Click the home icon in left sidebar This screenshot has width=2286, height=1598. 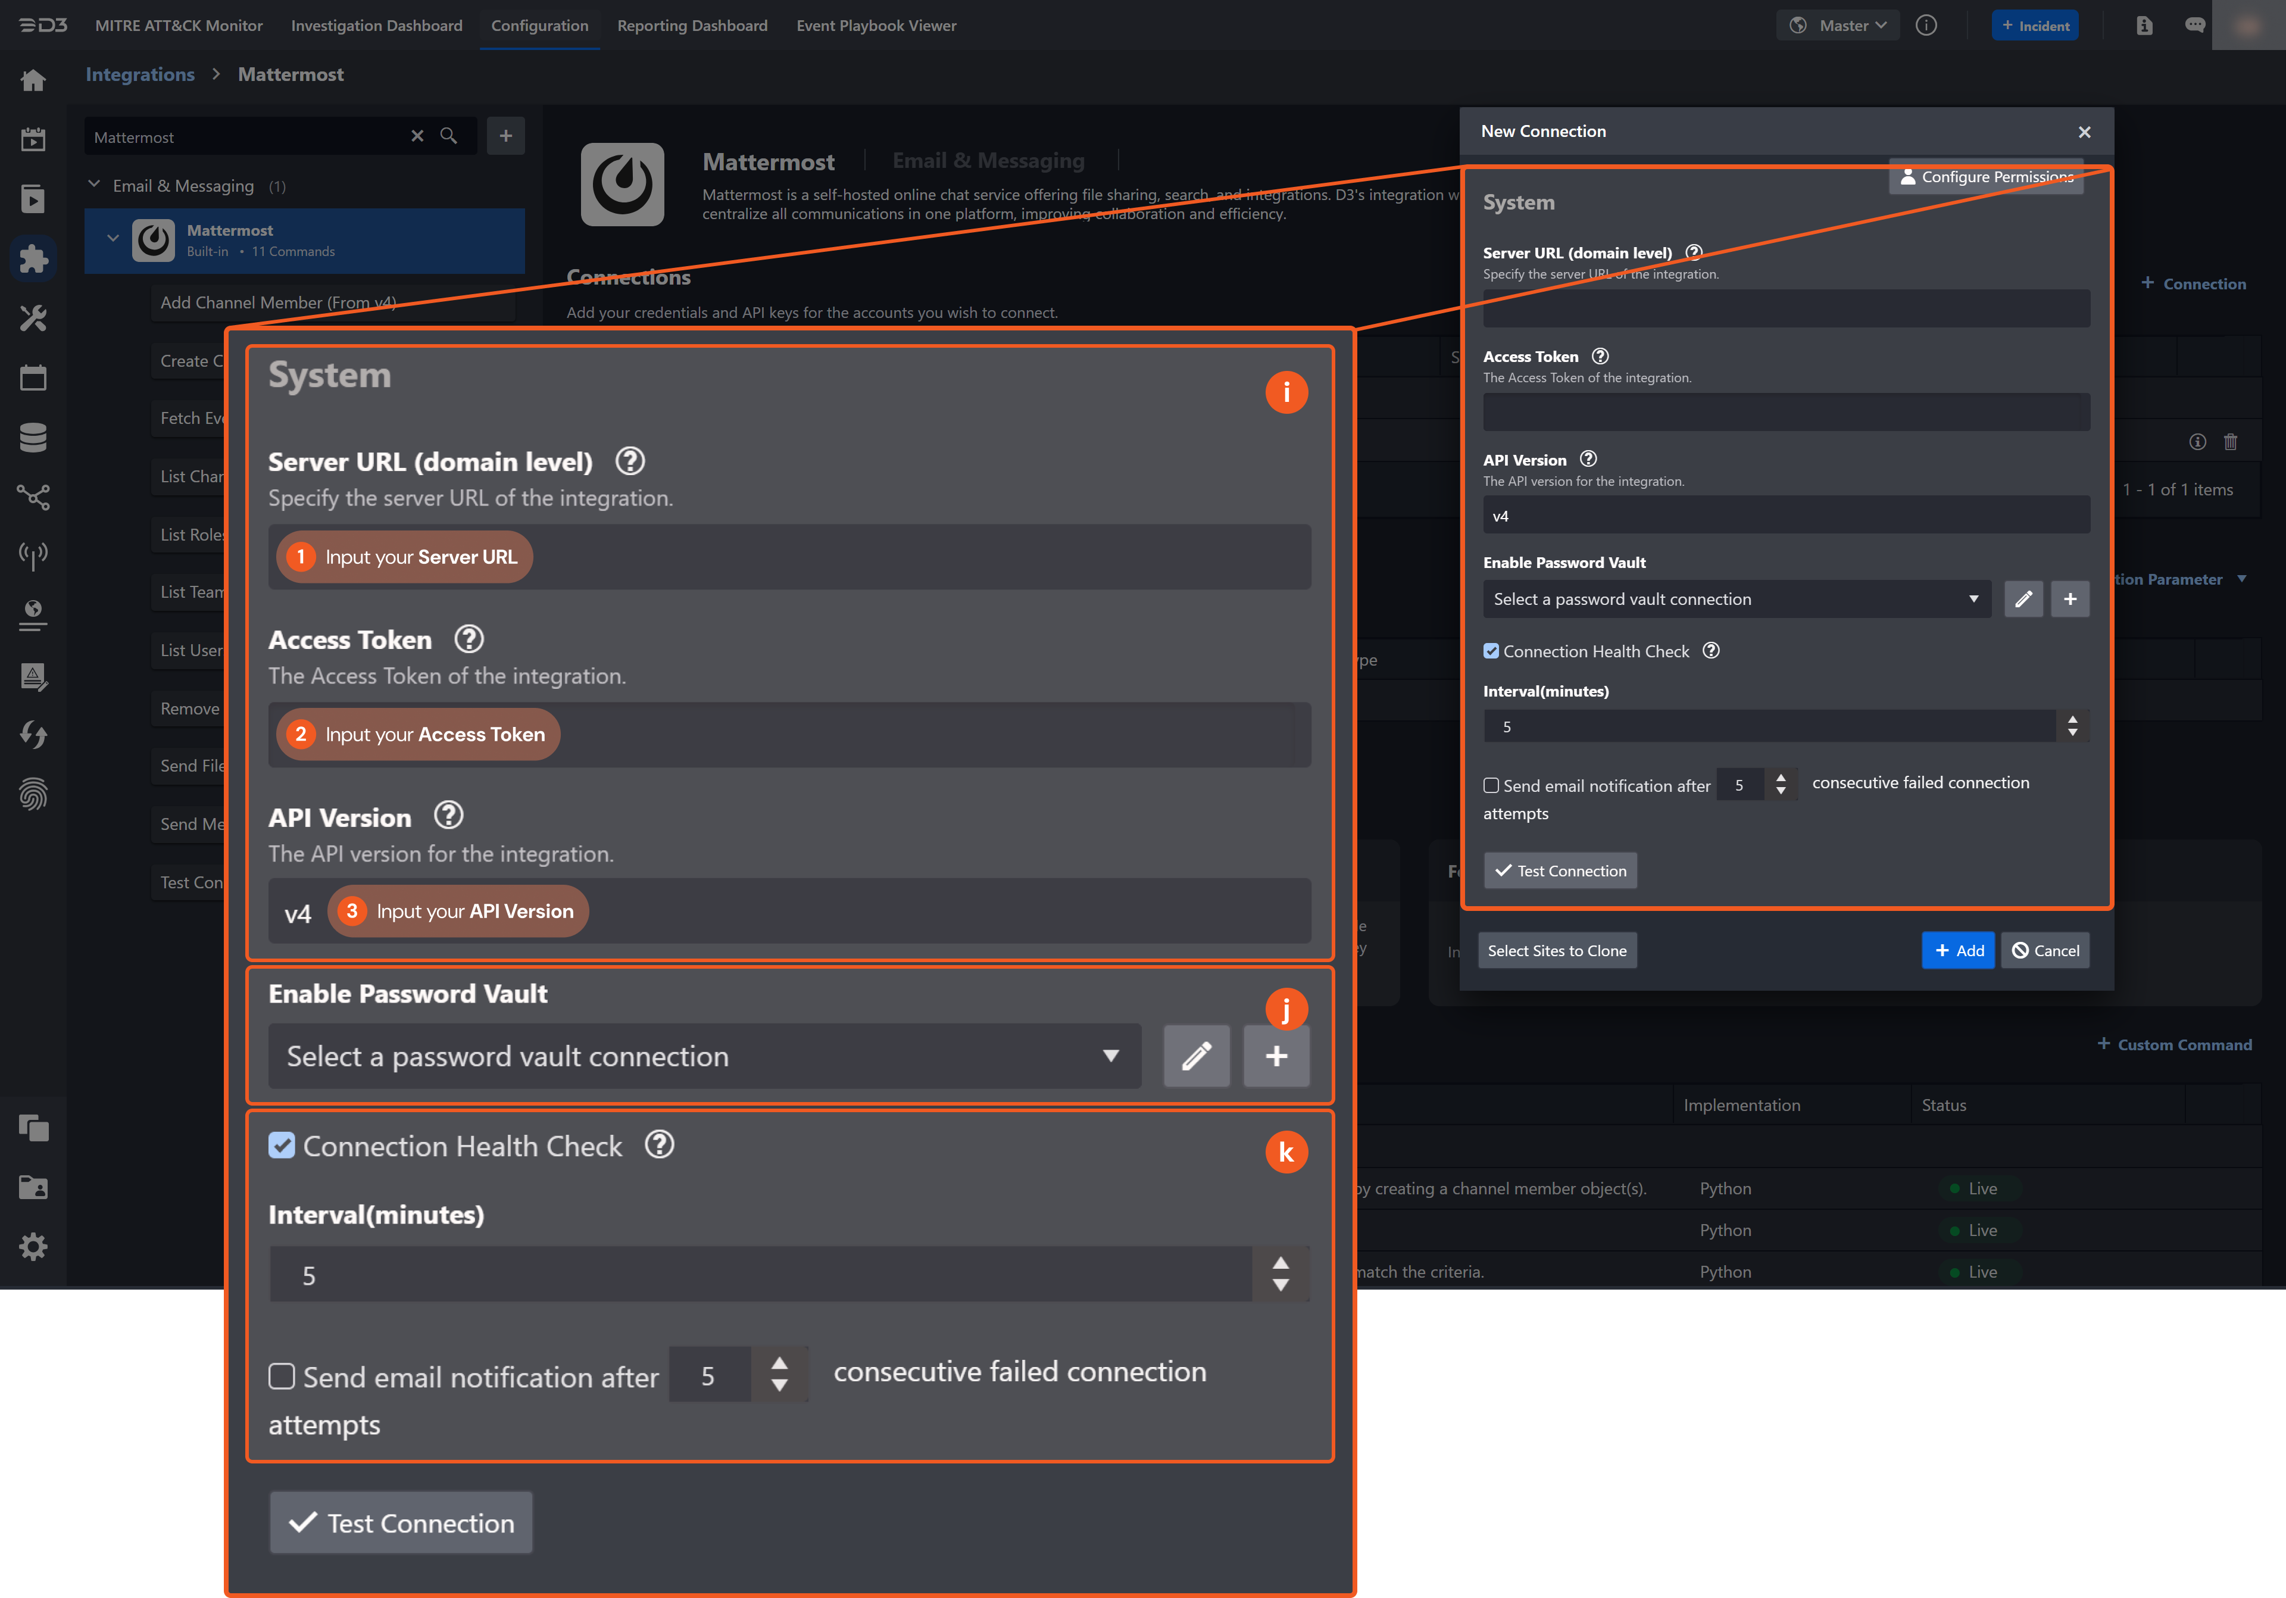33,80
